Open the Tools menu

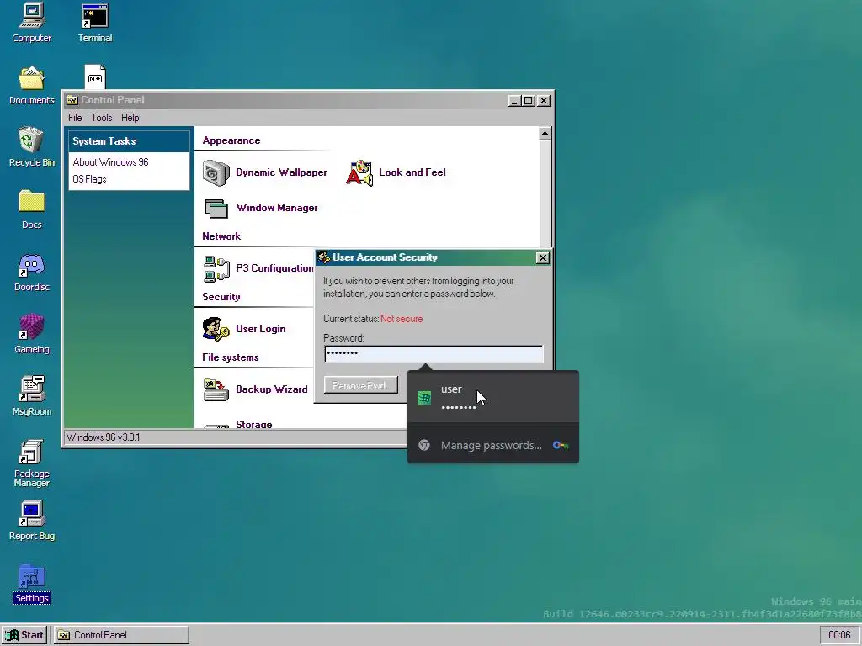(x=102, y=118)
